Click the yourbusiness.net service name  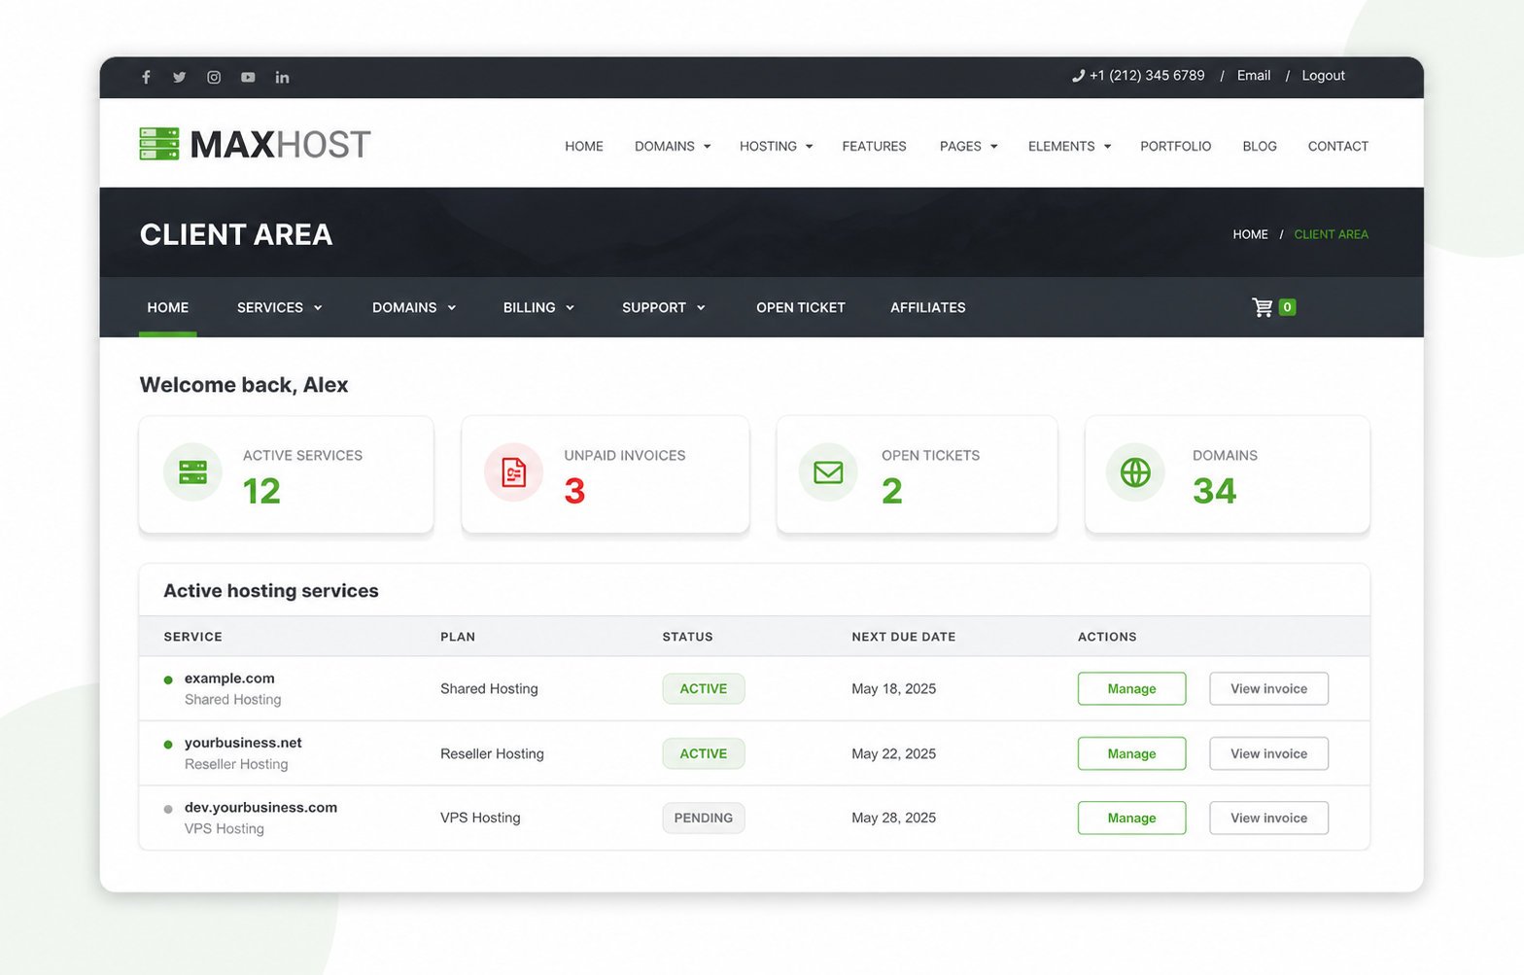pyautogui.click(x=243, y=743)
